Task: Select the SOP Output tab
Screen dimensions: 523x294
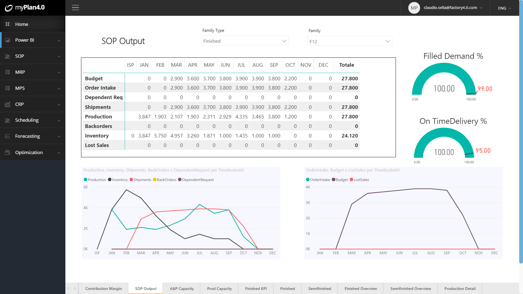Action: (146, 289)
